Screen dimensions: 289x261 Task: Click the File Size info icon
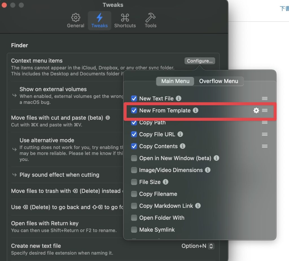pos(165,182)
